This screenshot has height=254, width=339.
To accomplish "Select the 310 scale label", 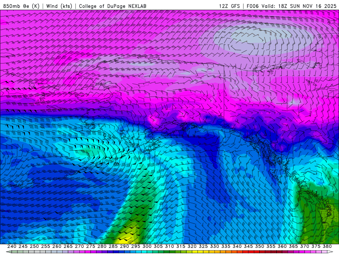I will pos(169,246).
